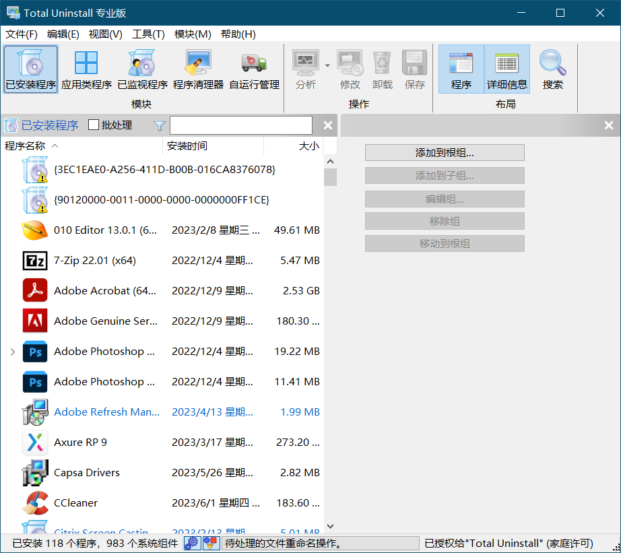Click 已安装 118 个程序 status text
This screenshot has height=553, width=621.
pyautogui.click(x=54, y=543)
